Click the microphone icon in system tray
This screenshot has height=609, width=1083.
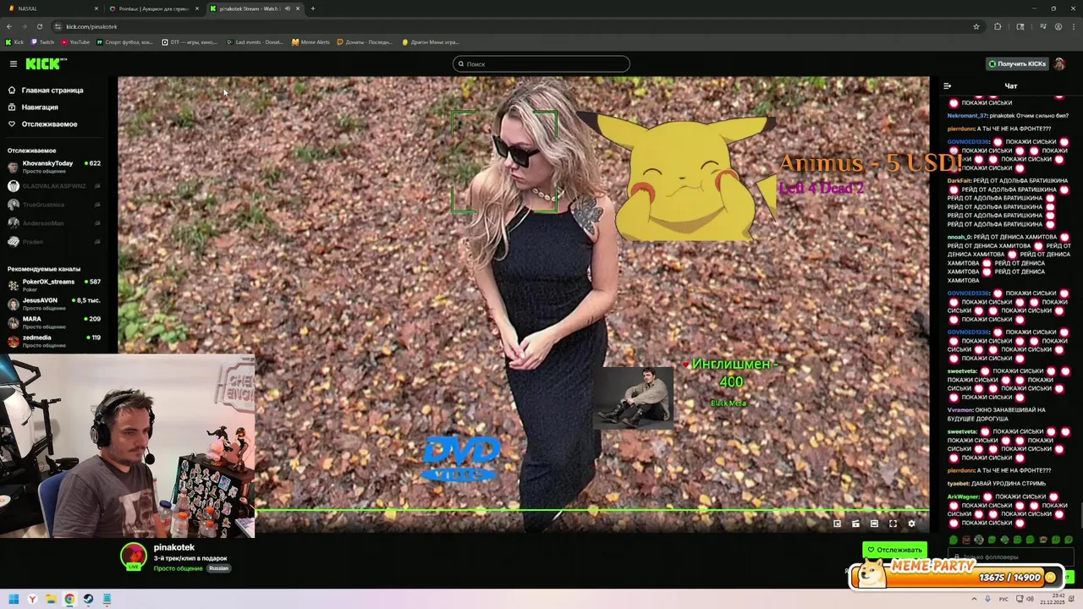coord(987,599)
